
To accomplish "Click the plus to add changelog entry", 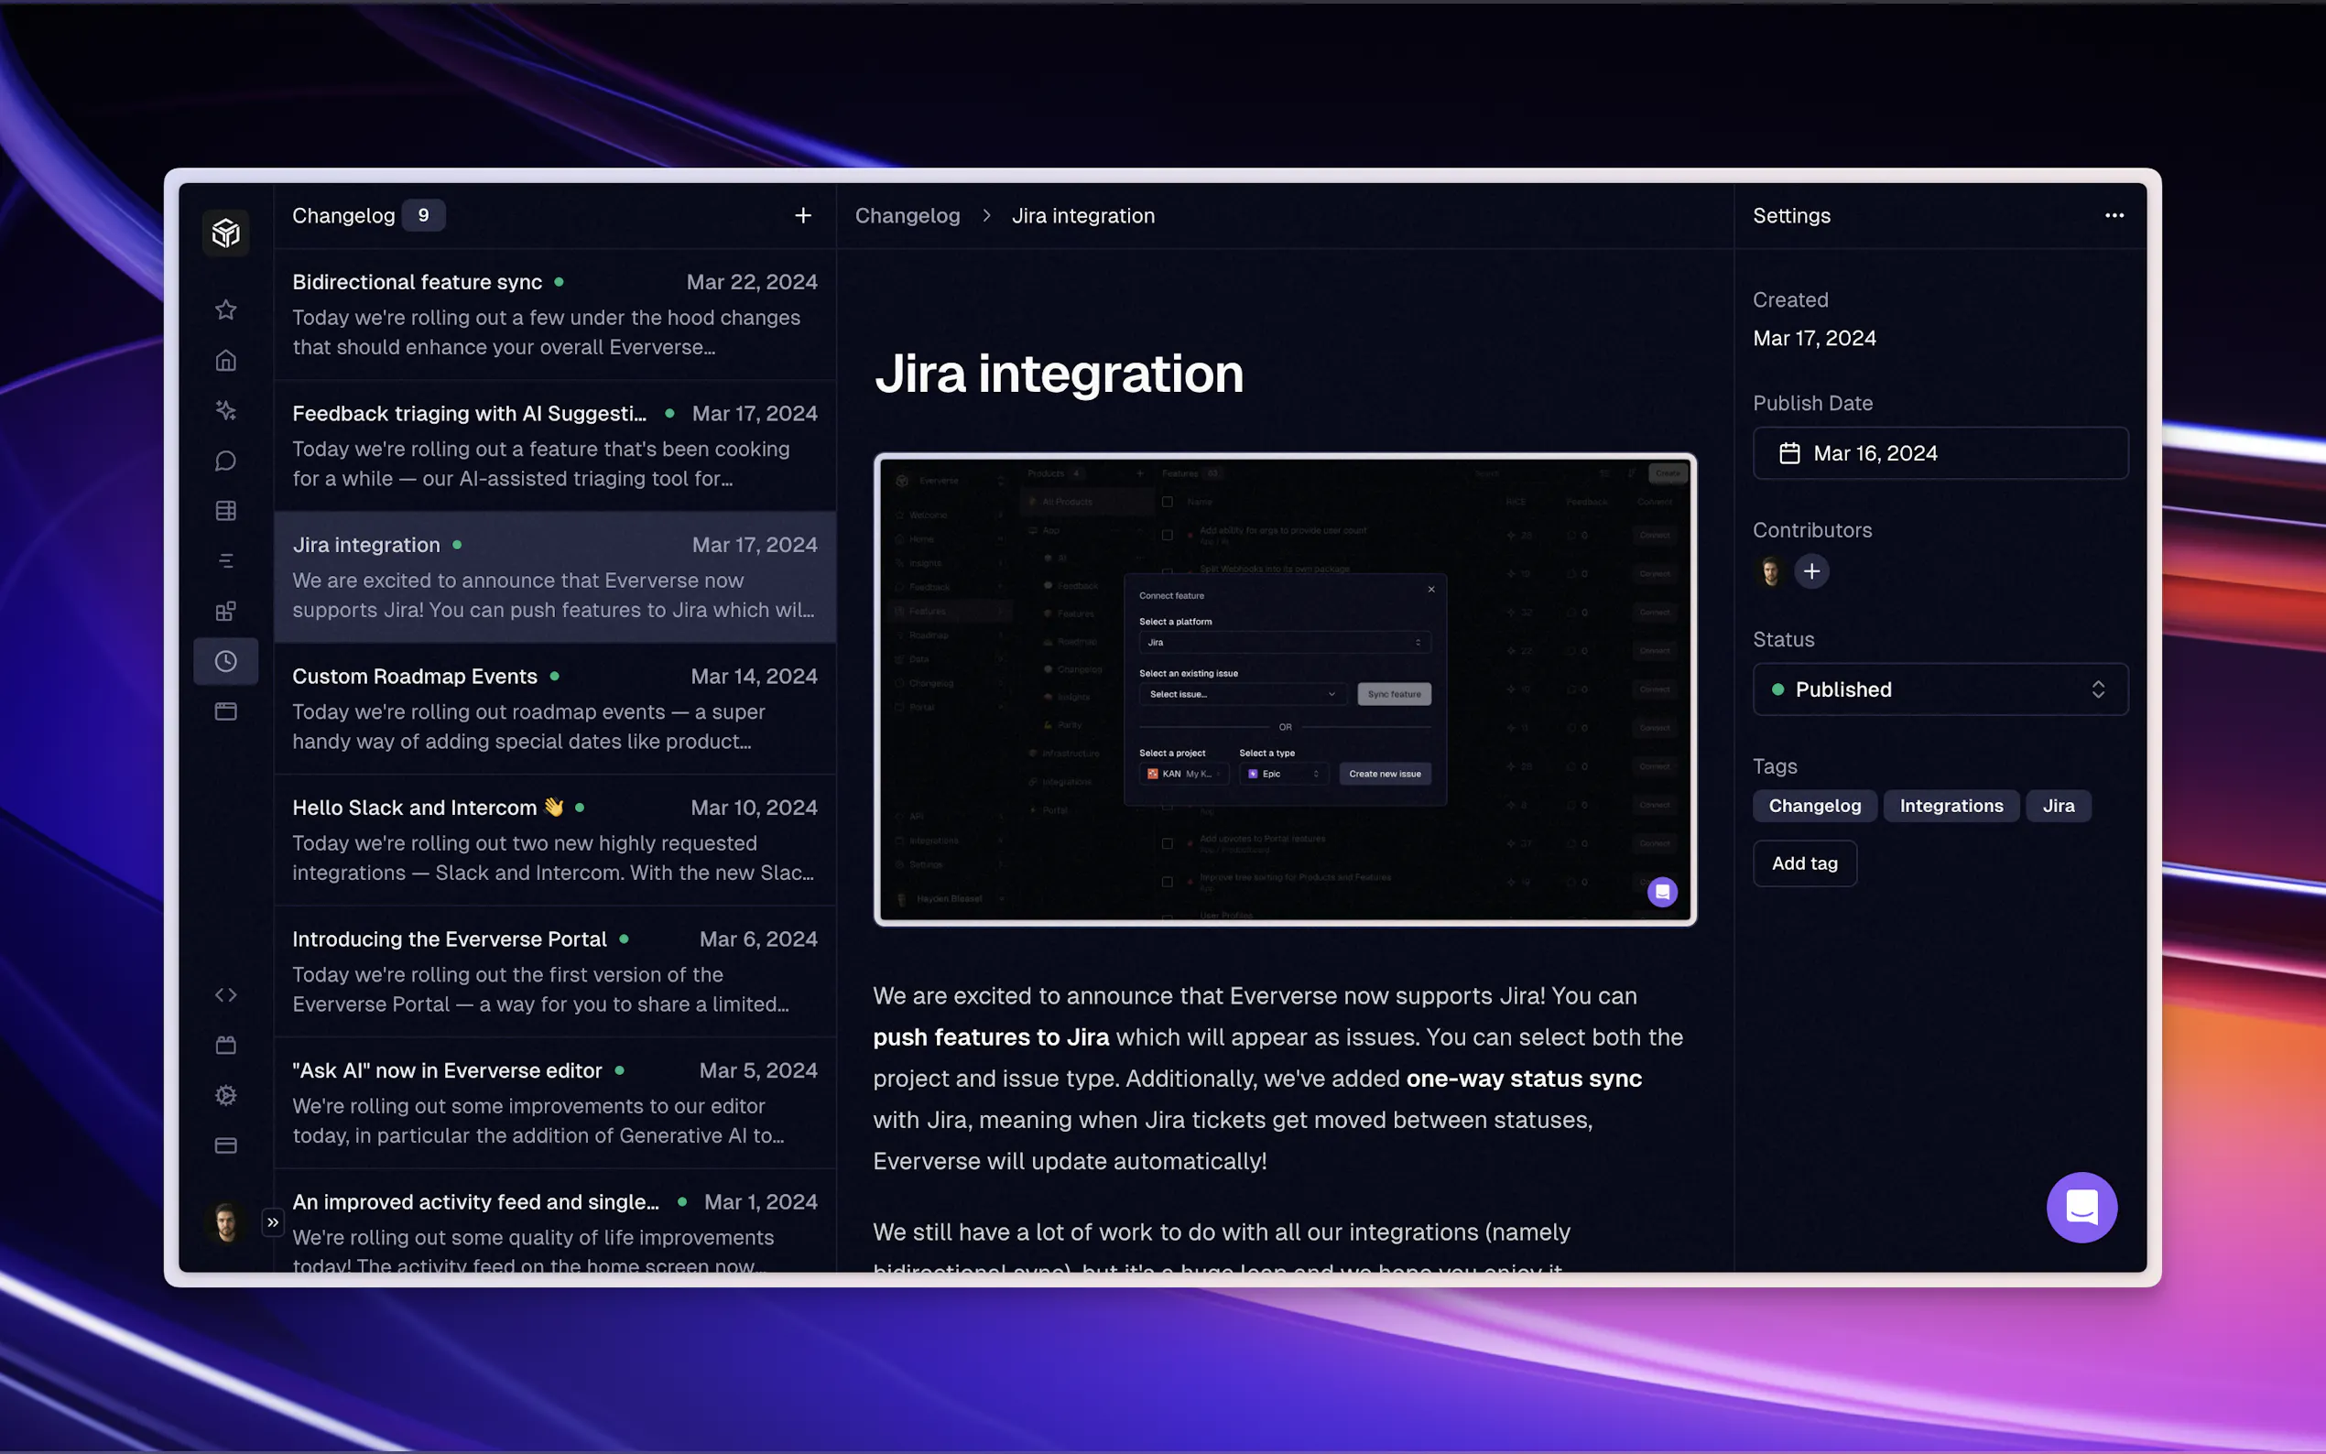I will [x=803, y=215].
